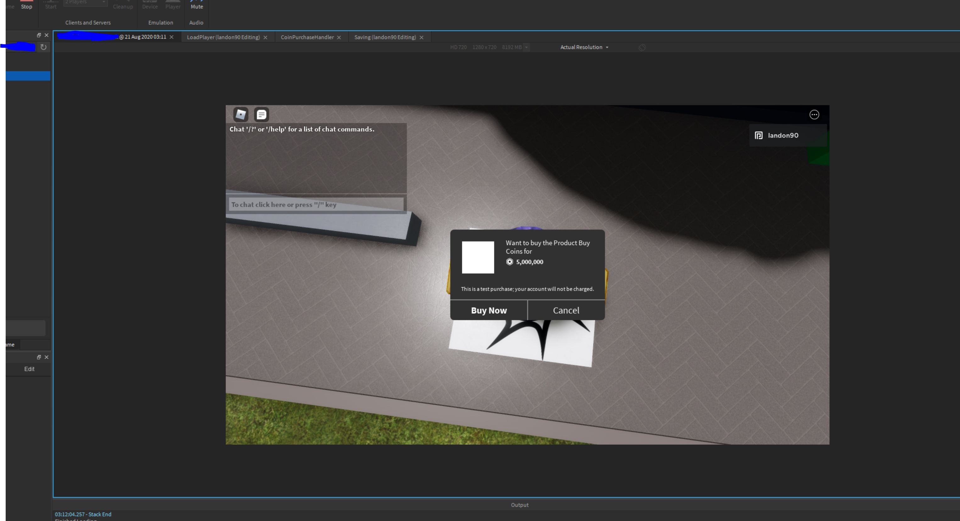The width and height of the screenshot is (960, 521).
Task: Click the Robux icon beside 5,000,000
Action: [x=509, y=262]
